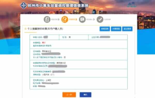Click the 退出登录 blue button
This screenshot has height=98, width=155.
point(127,29)
